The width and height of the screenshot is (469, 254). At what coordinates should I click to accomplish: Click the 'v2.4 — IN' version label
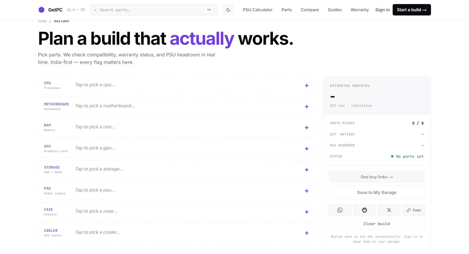(x=75, y=10)
